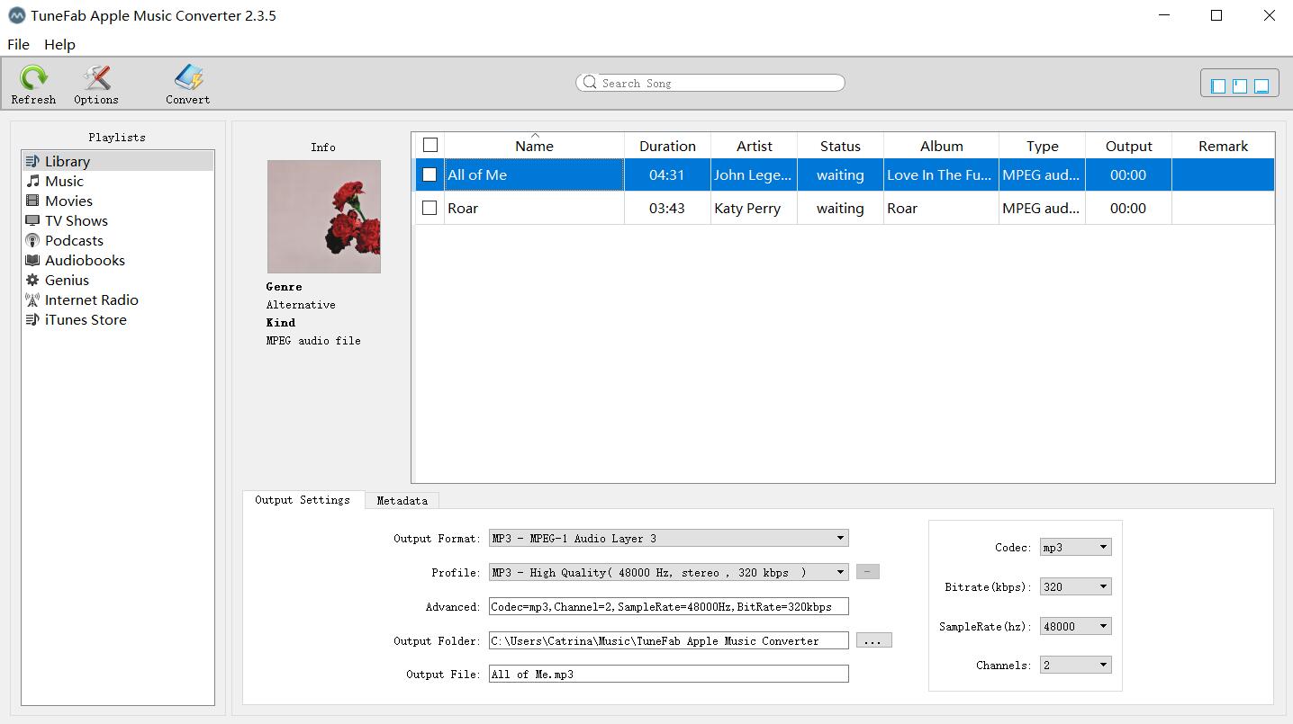Open the Bitrate(kbps) dropdown
This screenshot has height=724, width=1293.
pos(1075,586)
